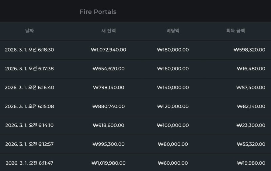The width and height of the screenshot is (271, 171).
Task: Select the row dated 오전 6:15:08
Action: [29, 106]
